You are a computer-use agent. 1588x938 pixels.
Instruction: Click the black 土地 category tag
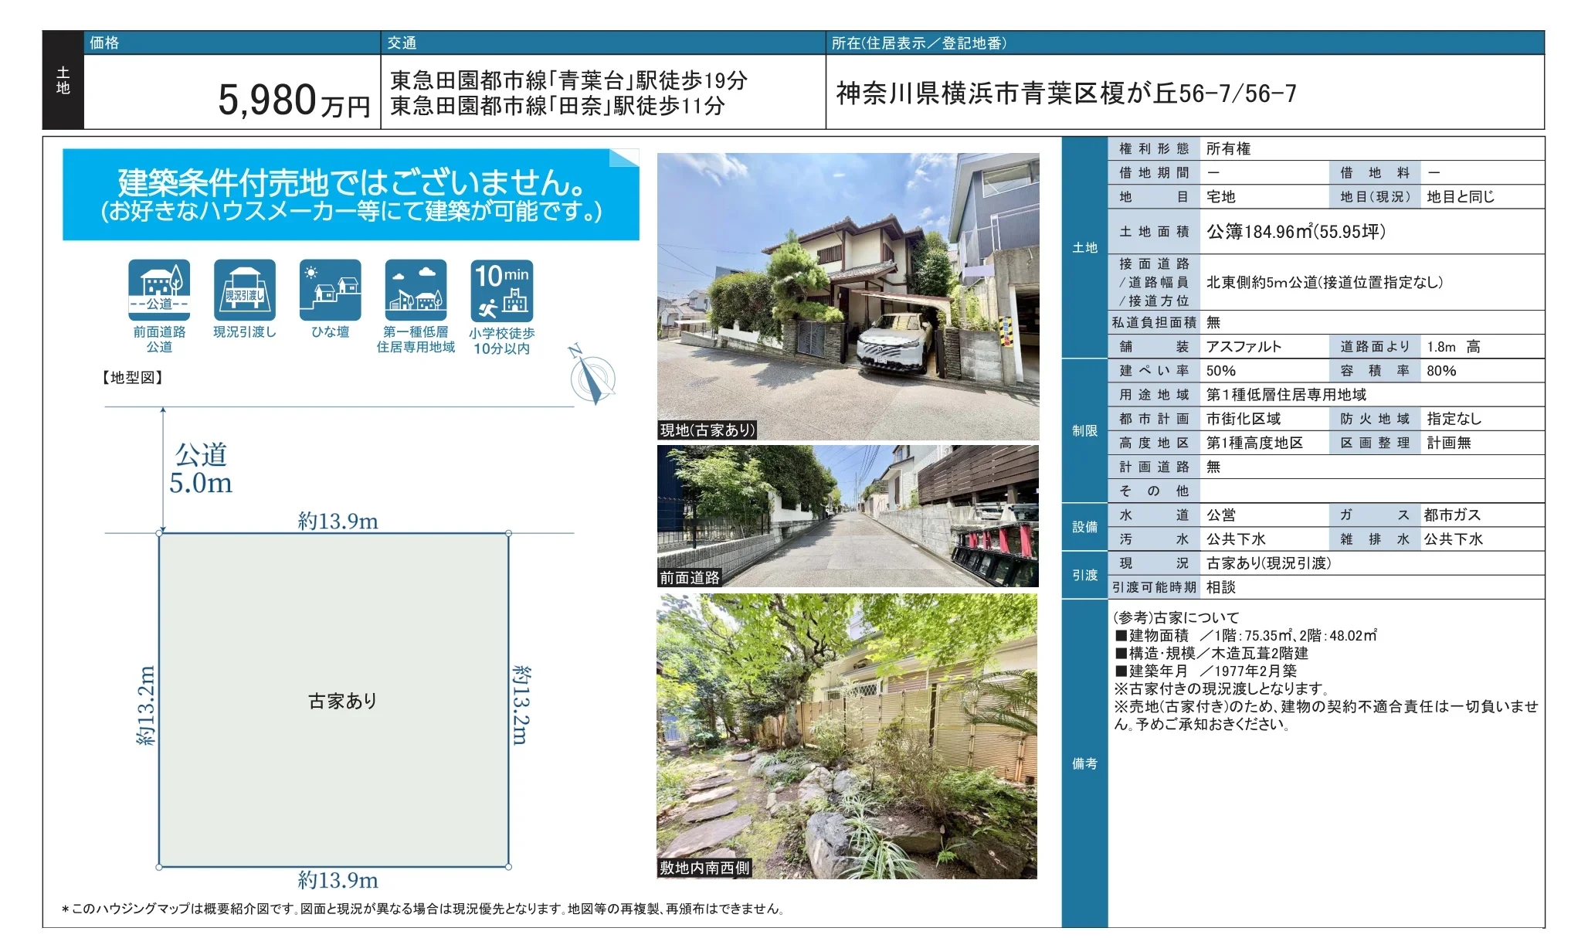coord(63,80)
